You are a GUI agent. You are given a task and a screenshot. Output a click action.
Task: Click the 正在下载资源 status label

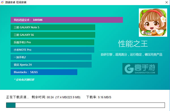(18, 97)
